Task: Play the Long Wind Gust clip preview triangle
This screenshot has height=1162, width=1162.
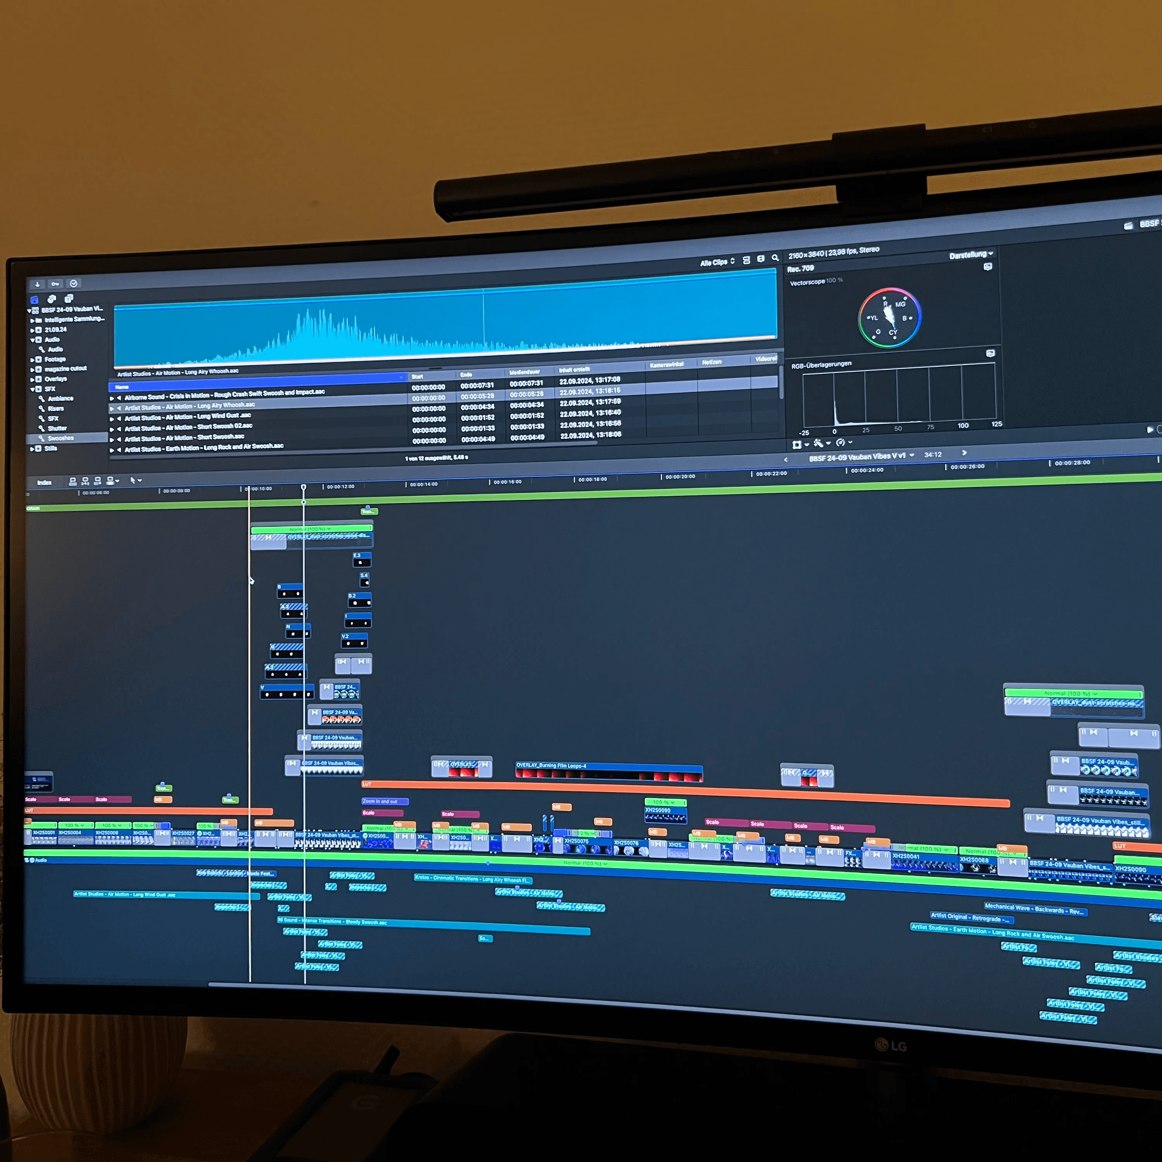Action: (x=112, y=419)
